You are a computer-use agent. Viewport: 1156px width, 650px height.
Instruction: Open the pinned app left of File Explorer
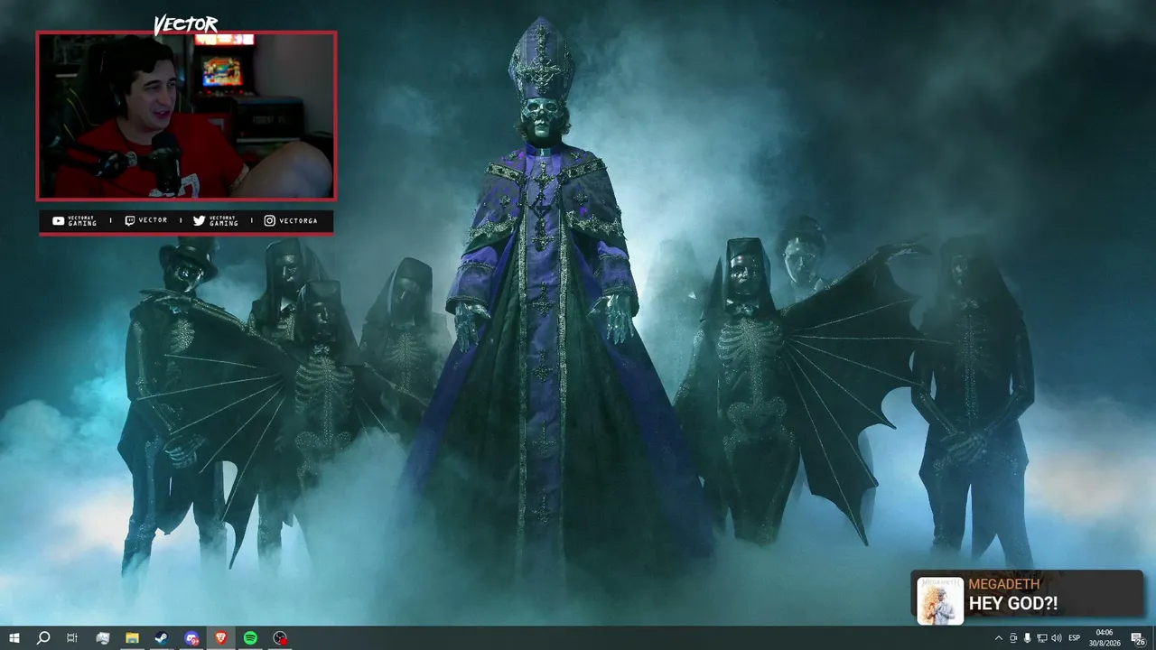tap(102, 638)
